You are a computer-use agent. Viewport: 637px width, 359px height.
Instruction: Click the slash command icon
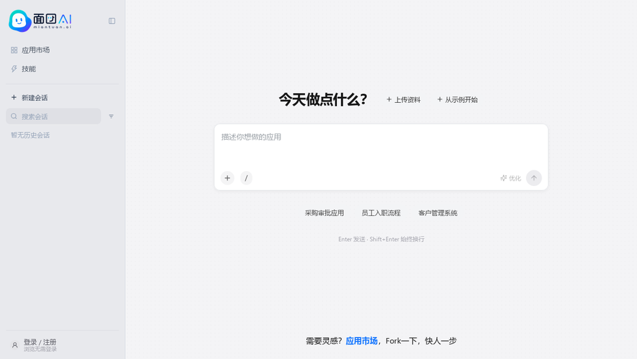click(x=246, y=178)
